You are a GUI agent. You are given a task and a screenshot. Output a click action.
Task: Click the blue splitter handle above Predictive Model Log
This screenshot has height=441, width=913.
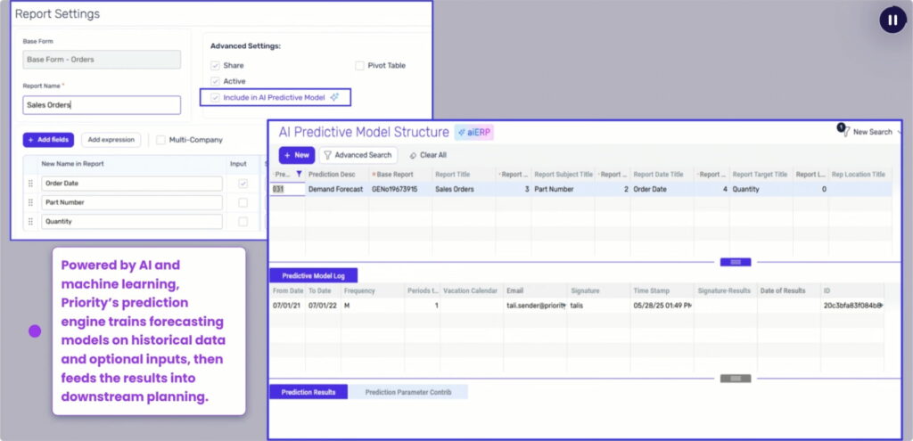click(736, 262)
